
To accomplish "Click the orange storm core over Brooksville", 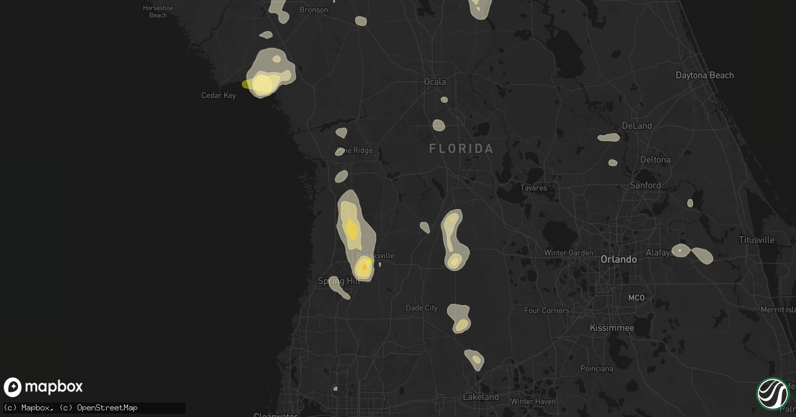I will pos(364,267).
